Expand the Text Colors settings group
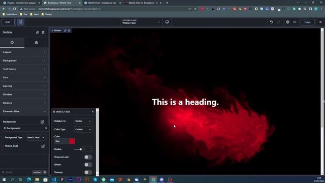 [x=24, y=69]
